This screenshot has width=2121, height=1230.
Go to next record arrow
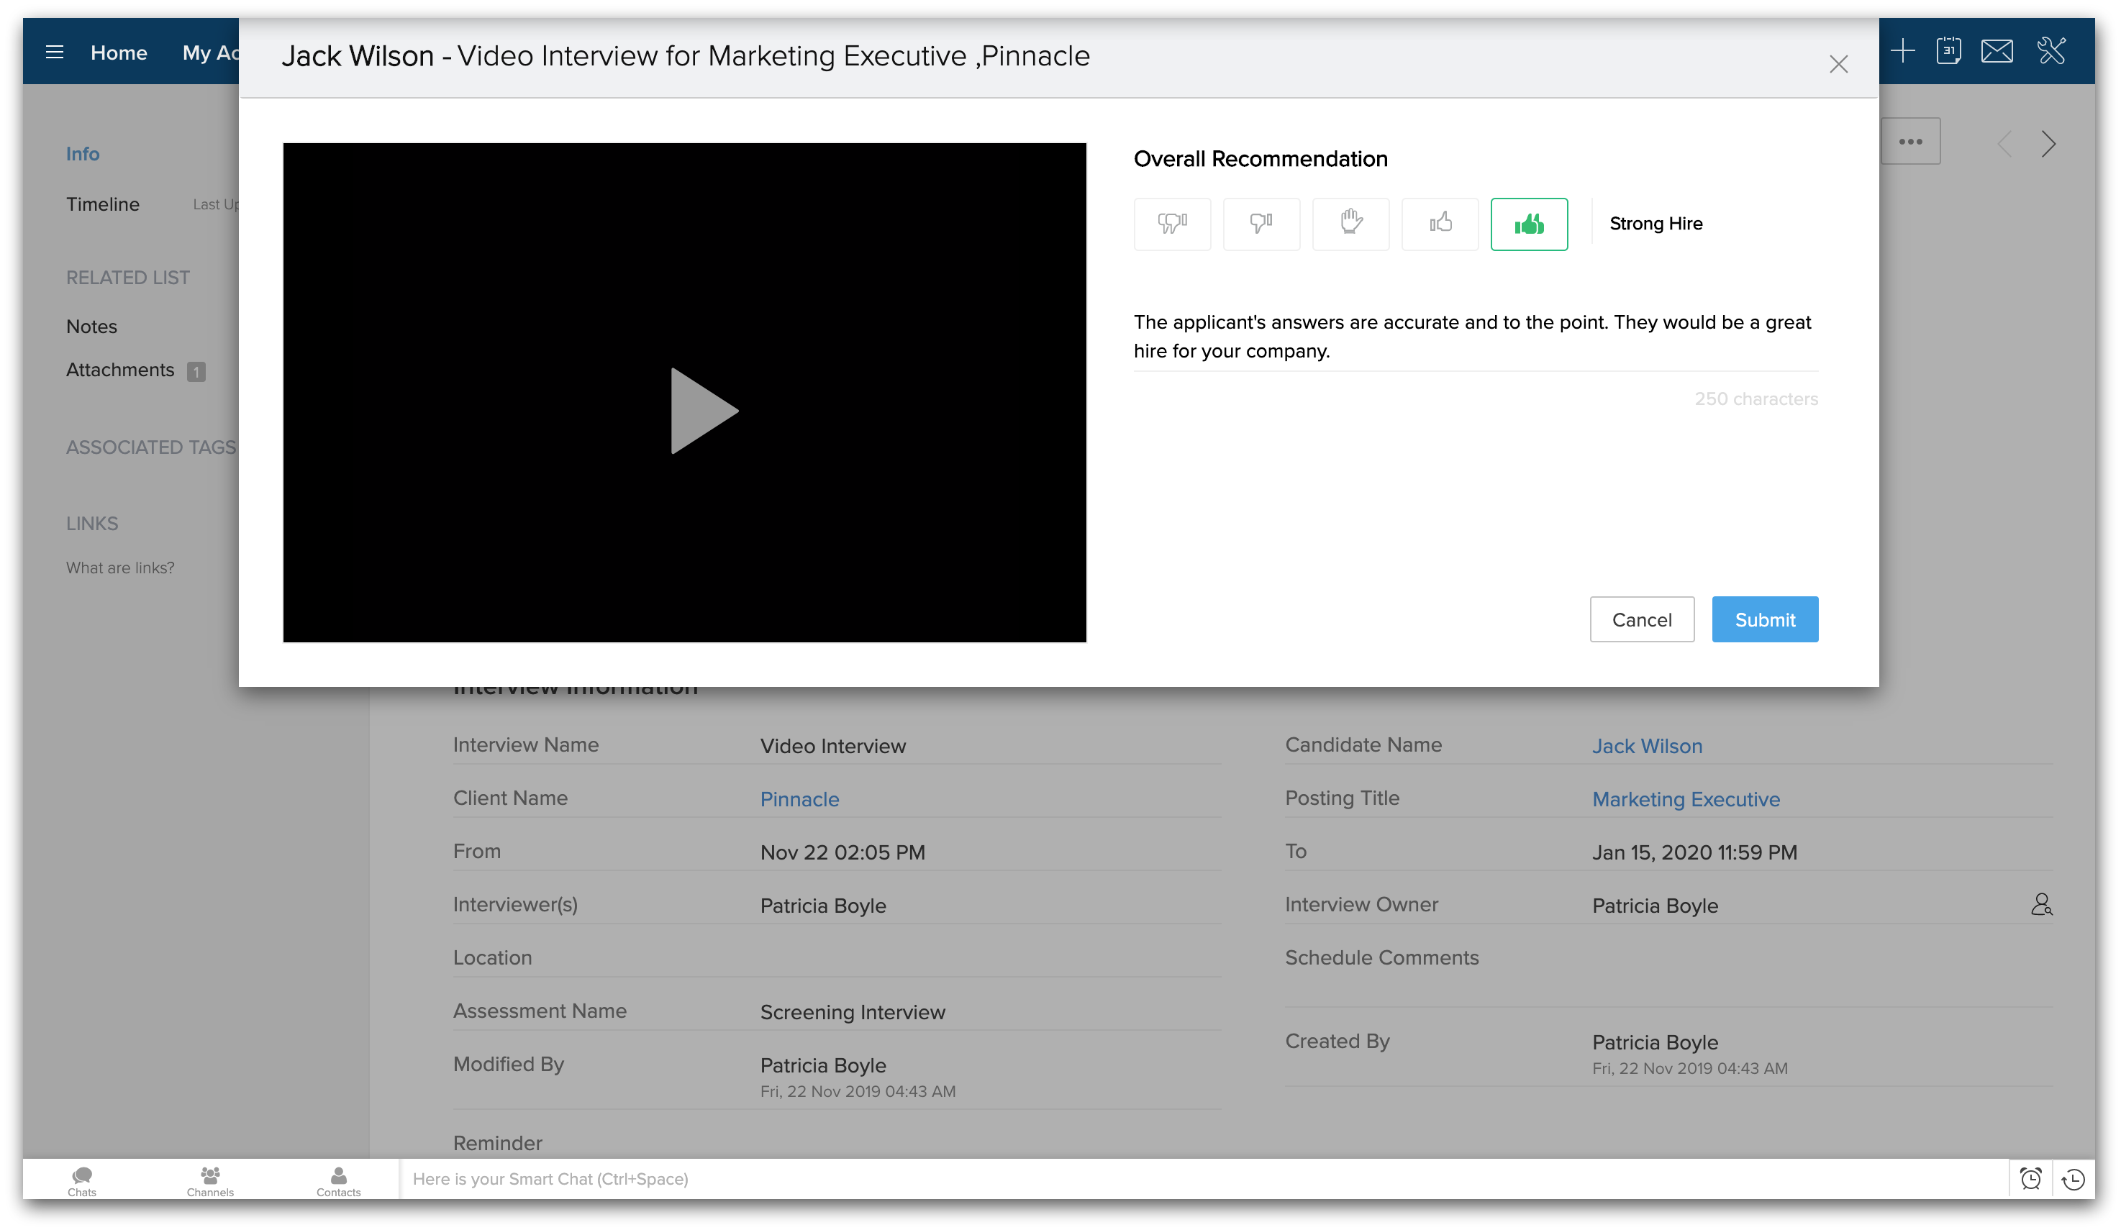[x=2048, y=144]
